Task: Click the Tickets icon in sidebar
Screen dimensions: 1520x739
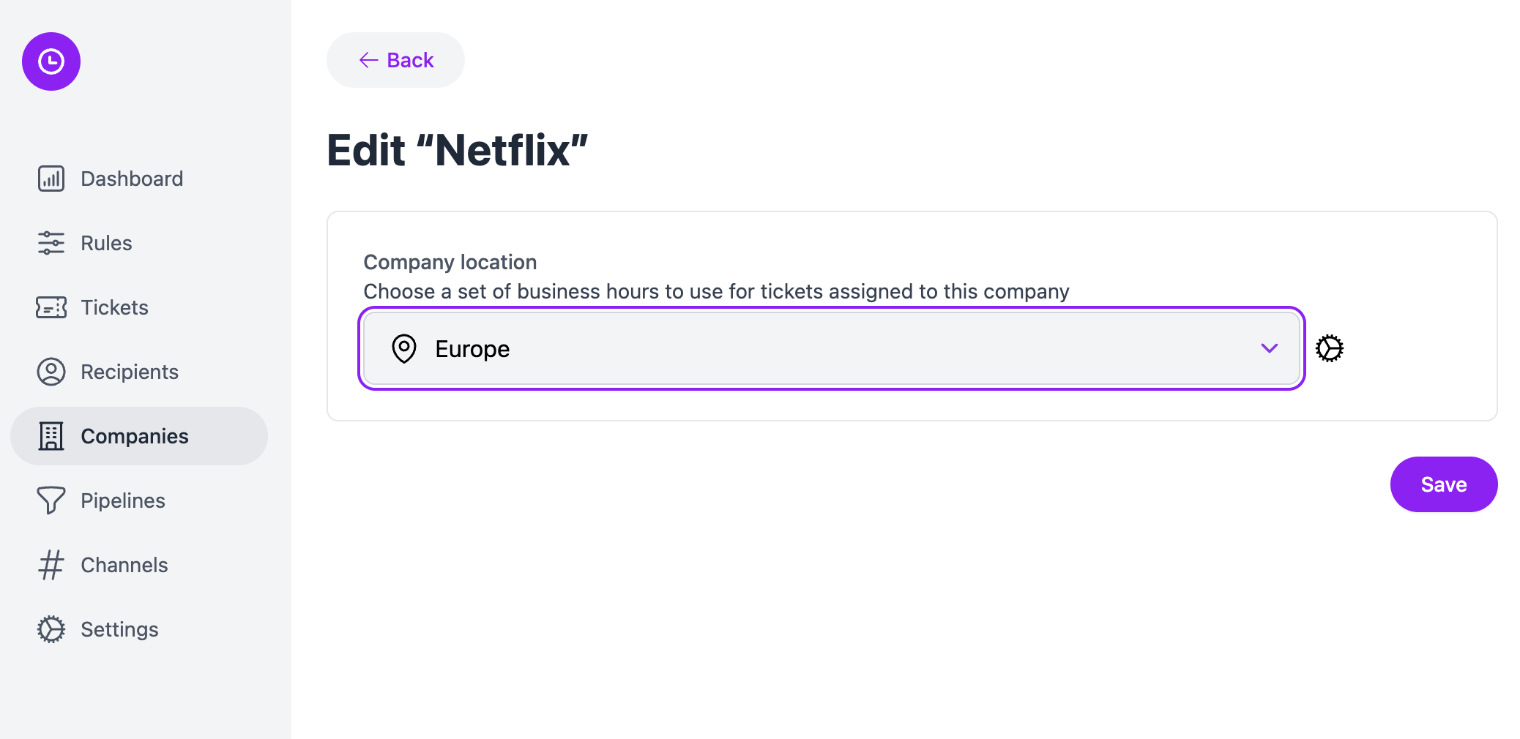Action: (51, 307)
